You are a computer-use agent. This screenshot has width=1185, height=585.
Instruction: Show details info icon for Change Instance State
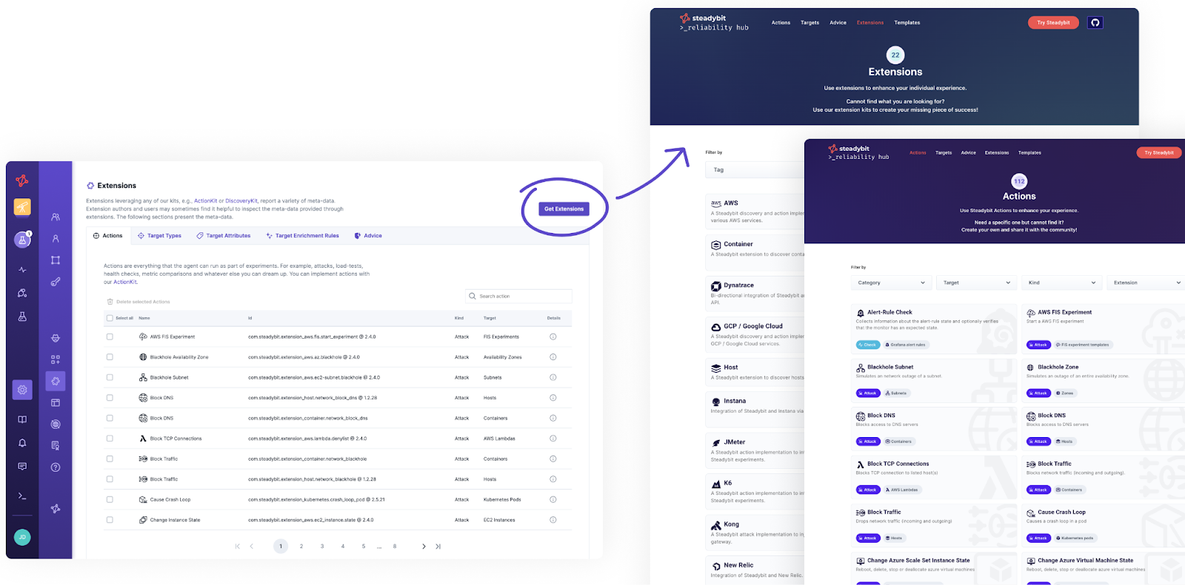pyautogui.click(x=553, y=520)
